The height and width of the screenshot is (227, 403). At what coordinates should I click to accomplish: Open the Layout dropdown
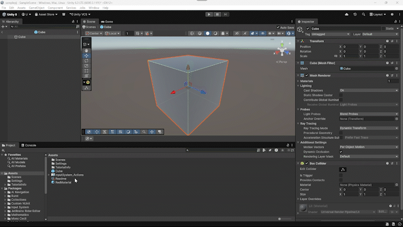point(378,14)
